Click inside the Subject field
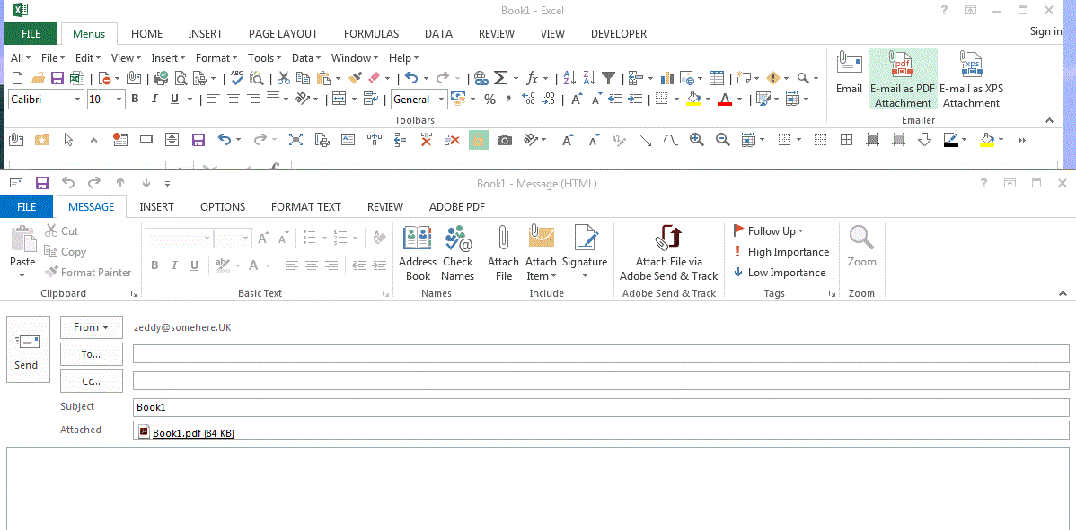This screenshot has height=530, width=1076. pos(359,406)
